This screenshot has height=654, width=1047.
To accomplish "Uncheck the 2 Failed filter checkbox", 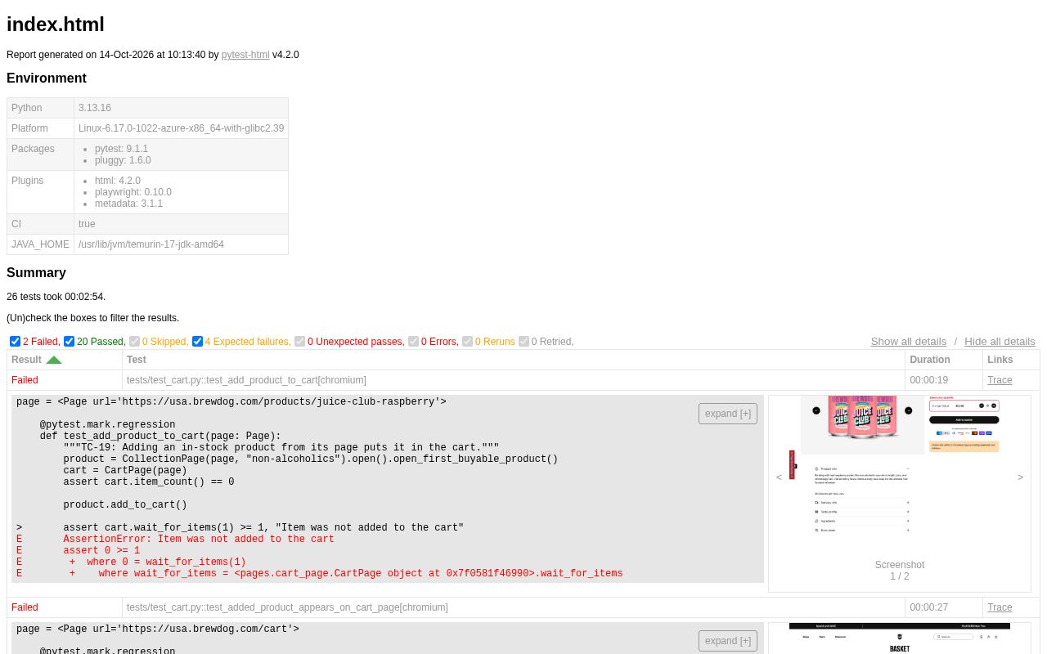I will click(x=15, y=342).
